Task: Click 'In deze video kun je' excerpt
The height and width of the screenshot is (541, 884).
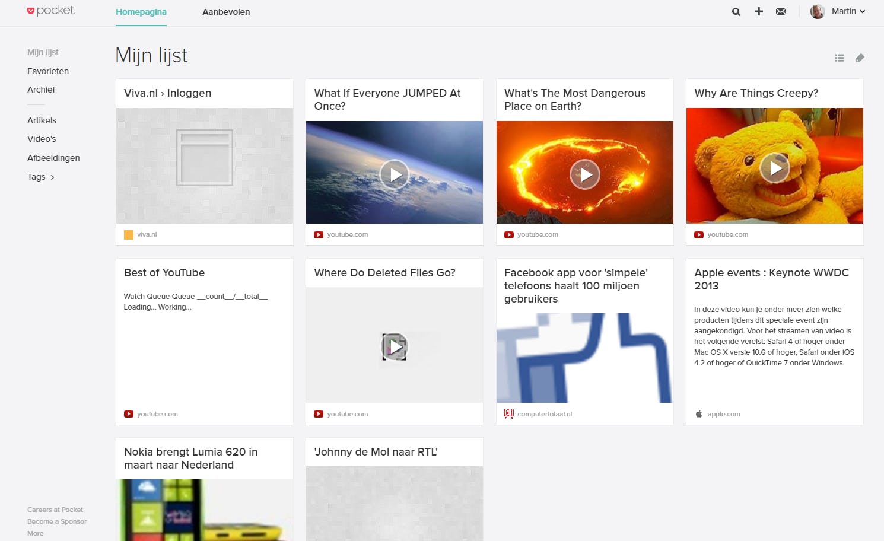Action: [x=774, y=336]
